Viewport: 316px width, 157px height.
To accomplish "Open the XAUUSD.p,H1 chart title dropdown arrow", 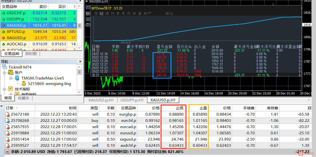I will [x=87, y=1].
